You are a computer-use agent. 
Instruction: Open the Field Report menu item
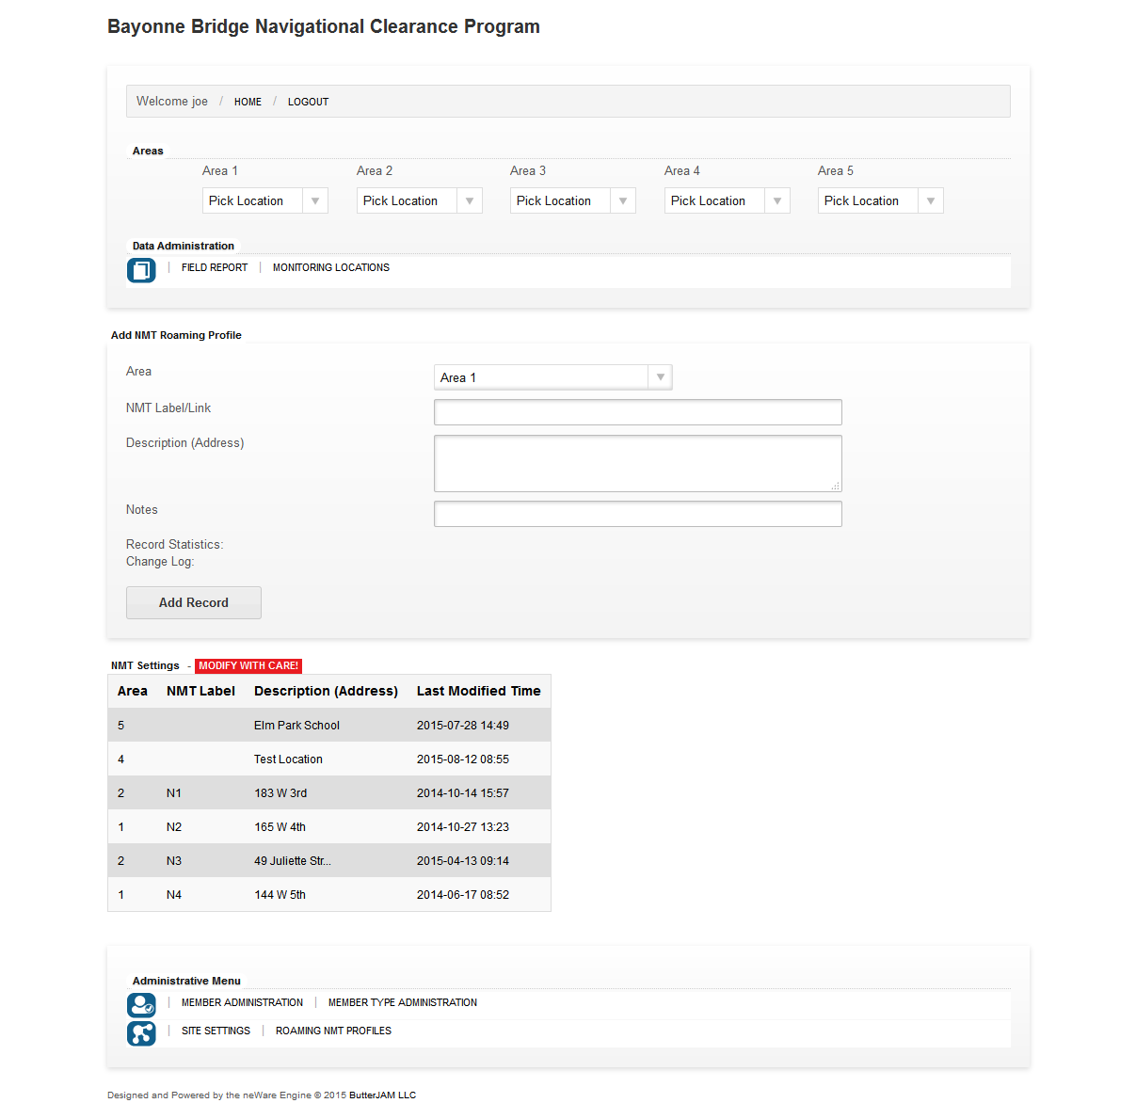[x=215, y=268]
